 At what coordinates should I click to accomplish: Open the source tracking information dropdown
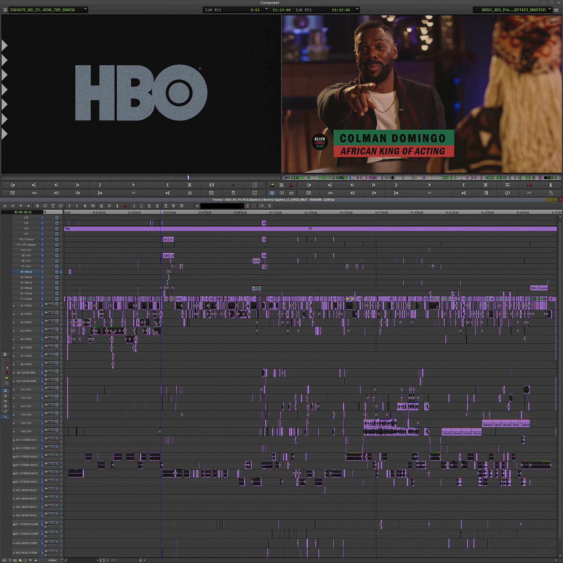pyautogui.click(x=267, y=9)
